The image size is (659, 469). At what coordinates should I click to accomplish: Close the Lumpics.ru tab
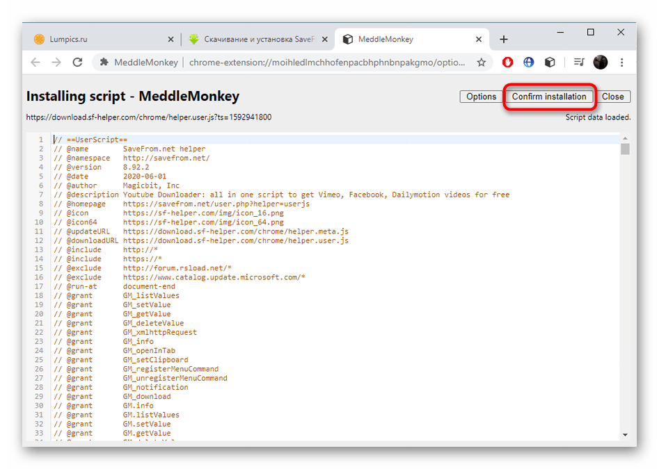pos(170,40)
